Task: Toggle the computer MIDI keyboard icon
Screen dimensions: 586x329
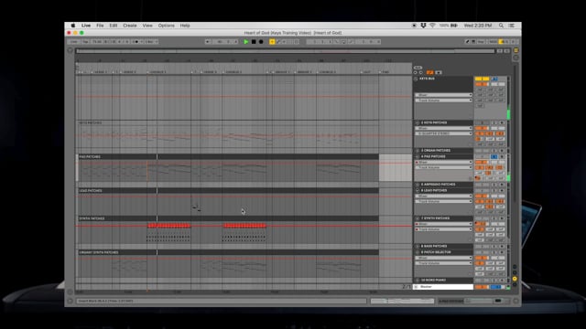Action: click(x=473, y=42)
